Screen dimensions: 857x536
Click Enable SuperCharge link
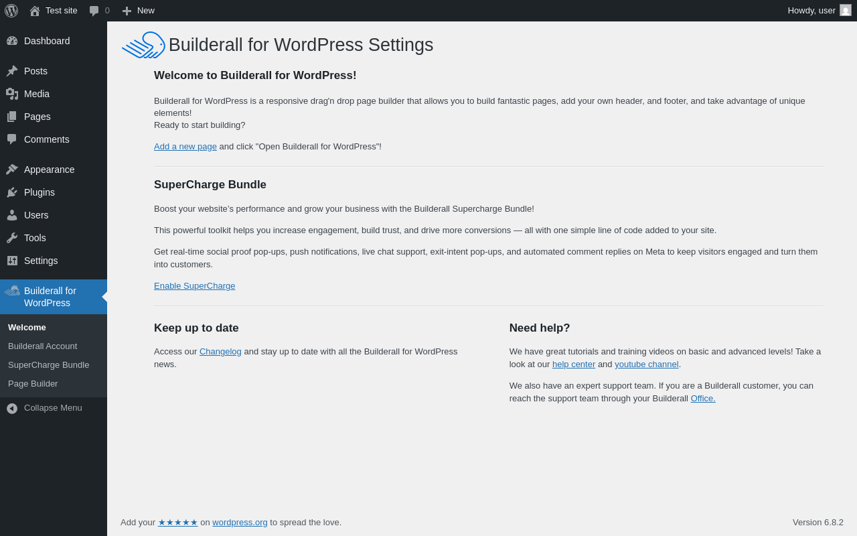tap(194, 286)
